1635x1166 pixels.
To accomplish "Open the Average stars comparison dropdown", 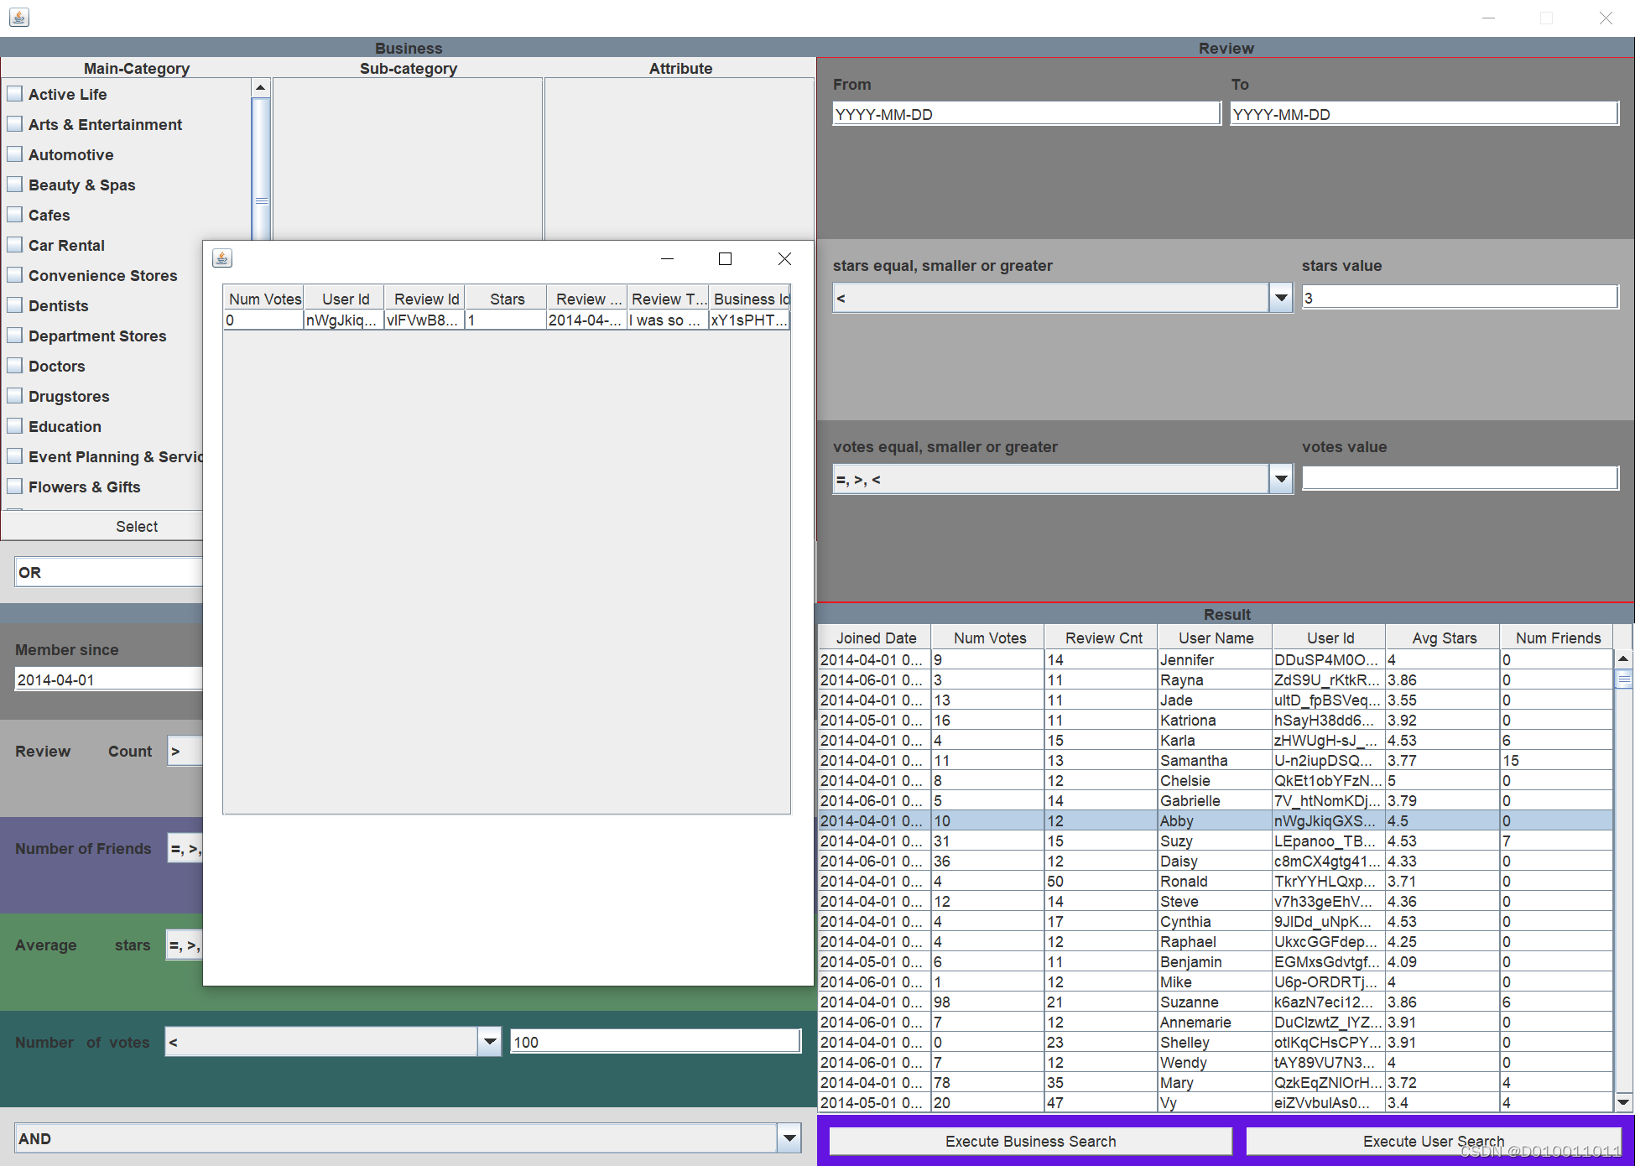I will (x=185, y=945).
